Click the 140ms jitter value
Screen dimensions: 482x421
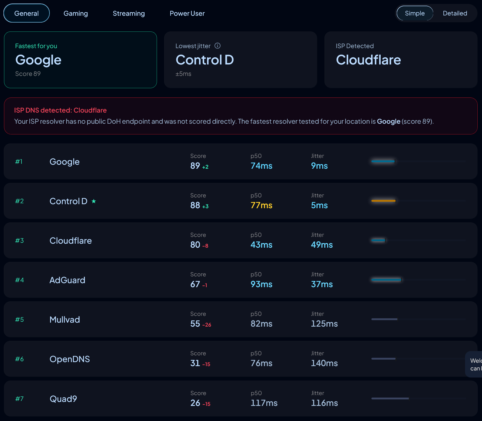pos(324,363)
